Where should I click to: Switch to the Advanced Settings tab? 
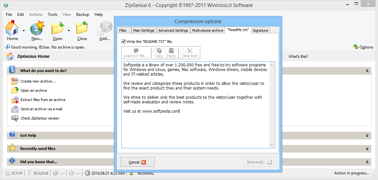click(x=173, y=30)
